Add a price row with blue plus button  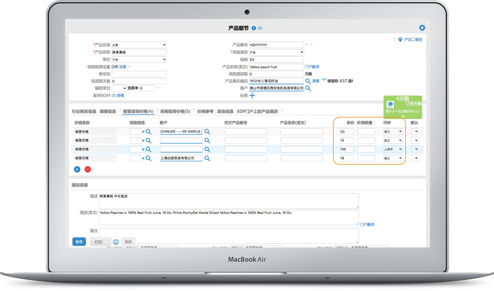[77, 169]
